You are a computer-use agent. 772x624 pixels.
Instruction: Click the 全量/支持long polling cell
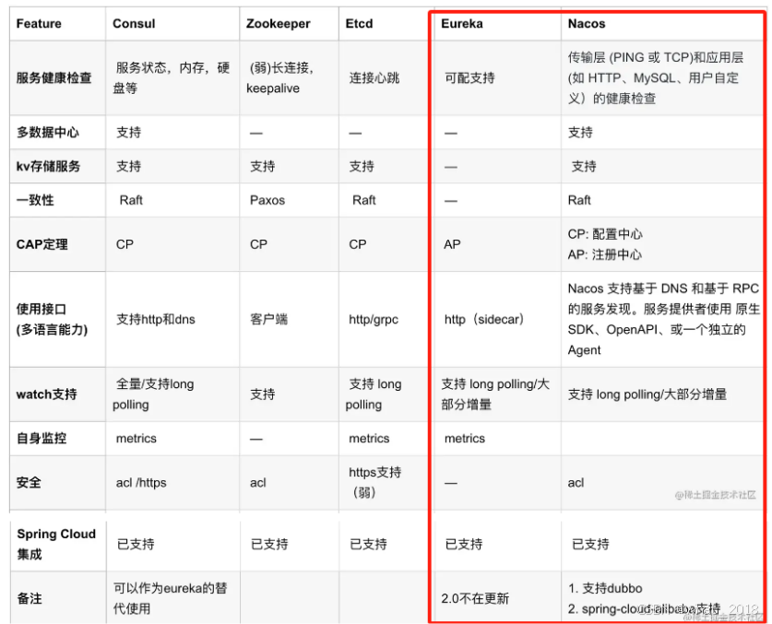[154, 394]
